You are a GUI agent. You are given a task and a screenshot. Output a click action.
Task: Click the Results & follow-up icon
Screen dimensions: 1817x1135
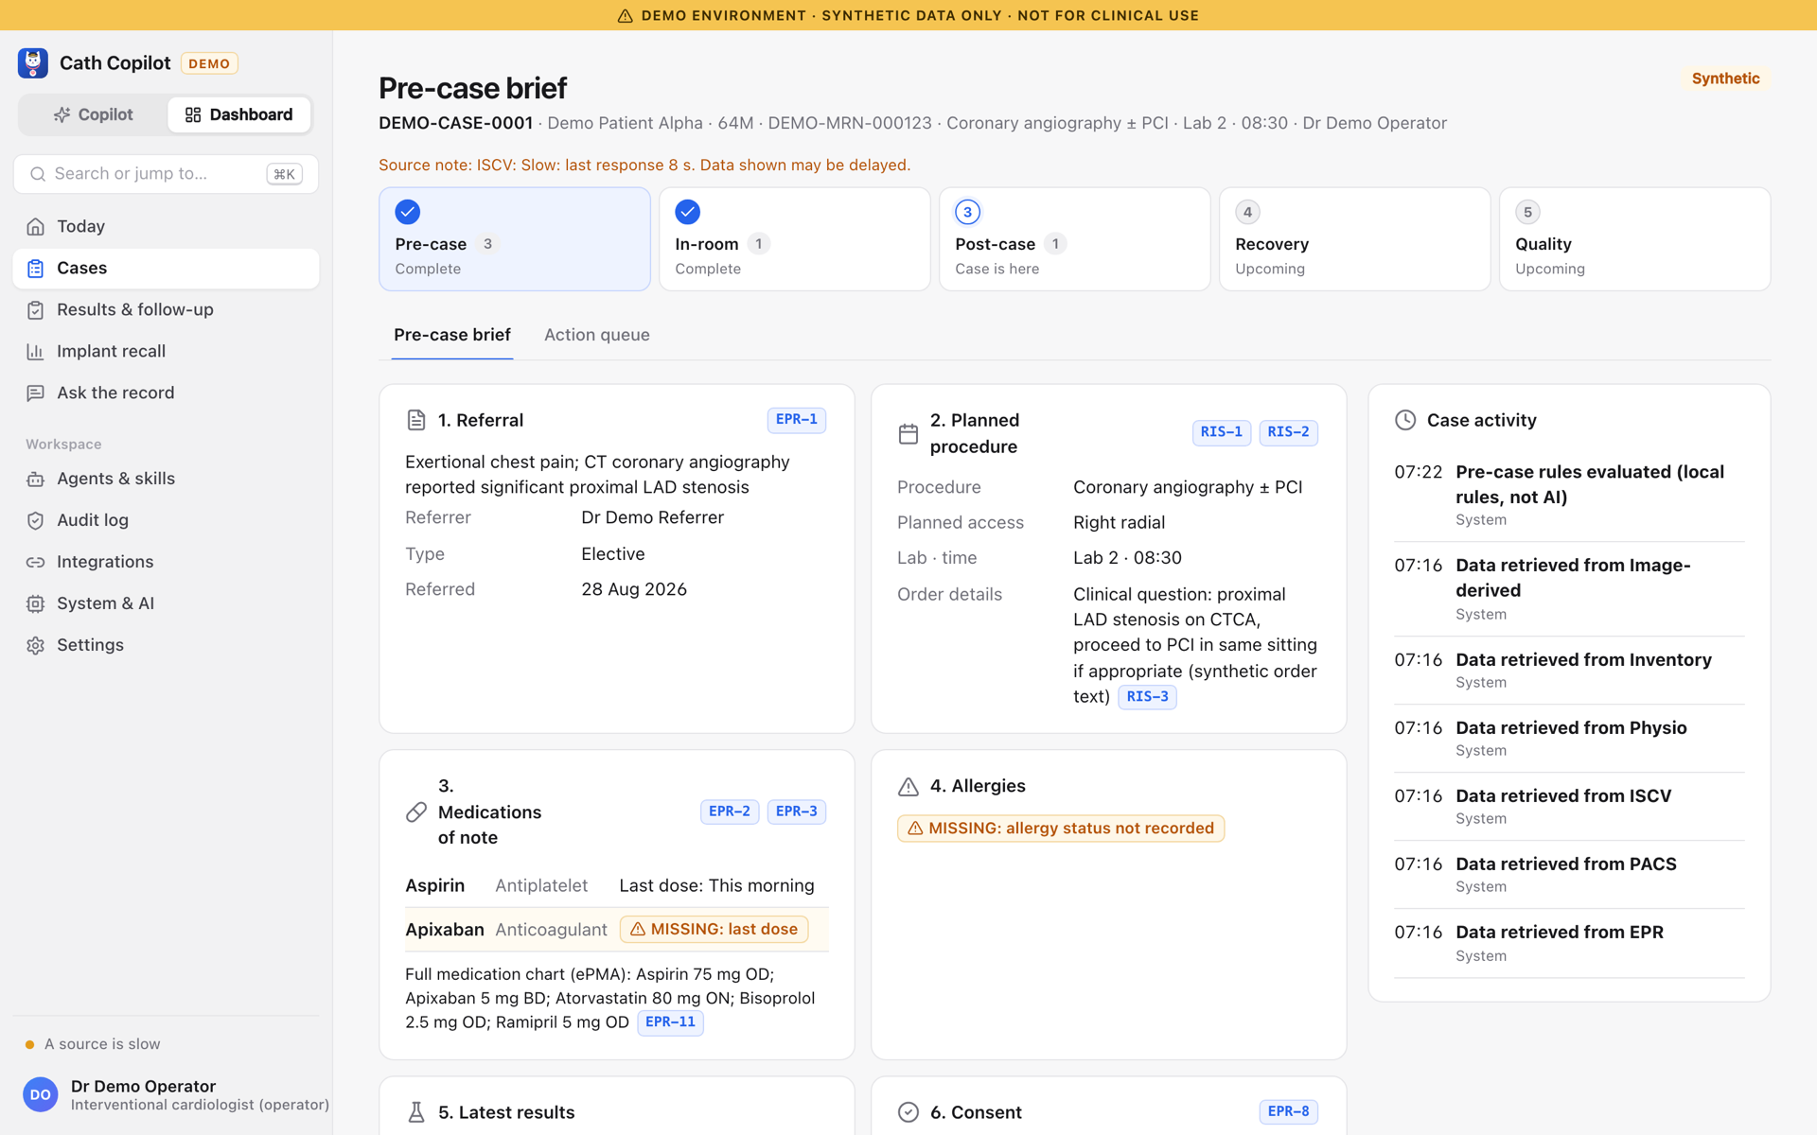36,310
